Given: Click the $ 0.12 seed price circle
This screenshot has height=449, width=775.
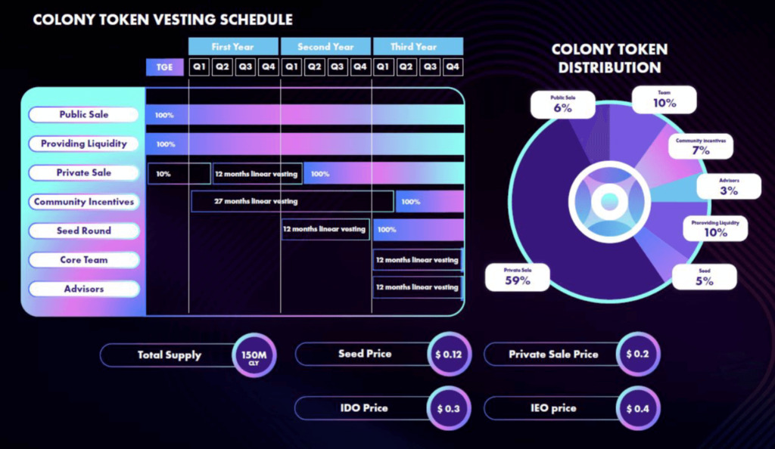Looking at the screenshot, I should pyautogui.click(x=449, y=355).
